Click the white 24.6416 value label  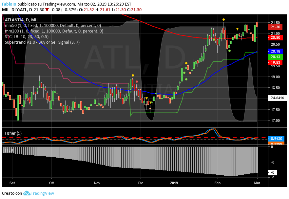tap(278, 98)
